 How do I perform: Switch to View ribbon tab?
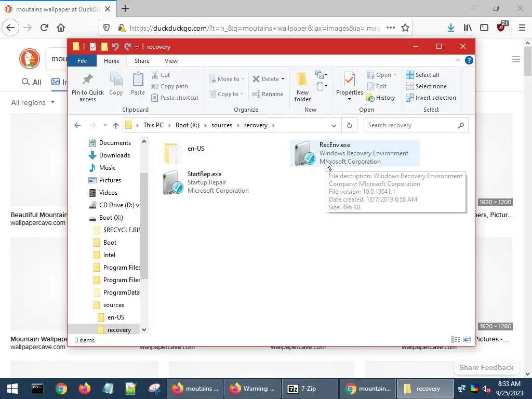tap(171, 61)
